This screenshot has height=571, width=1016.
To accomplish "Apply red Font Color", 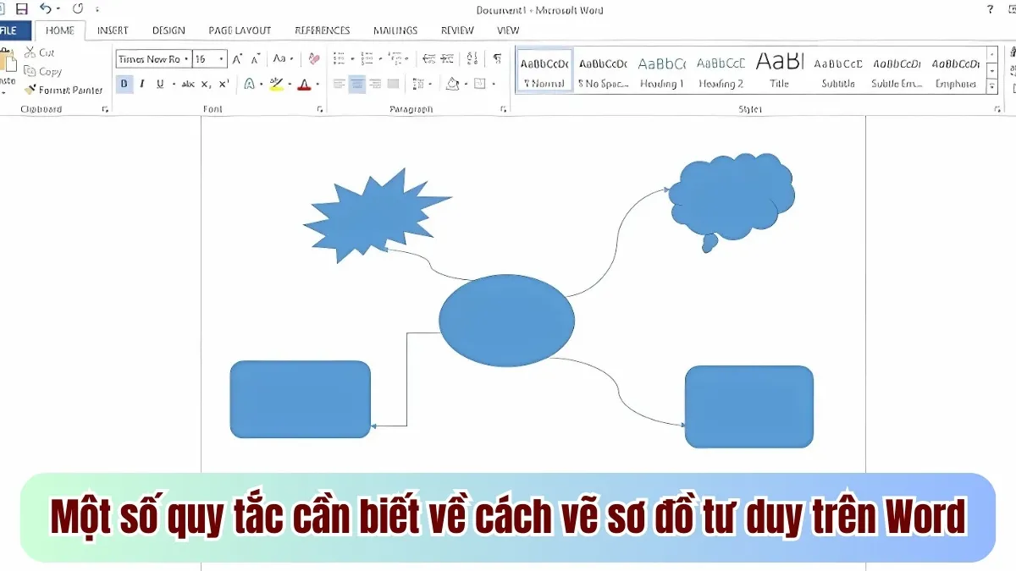I will tap(304, 84).
